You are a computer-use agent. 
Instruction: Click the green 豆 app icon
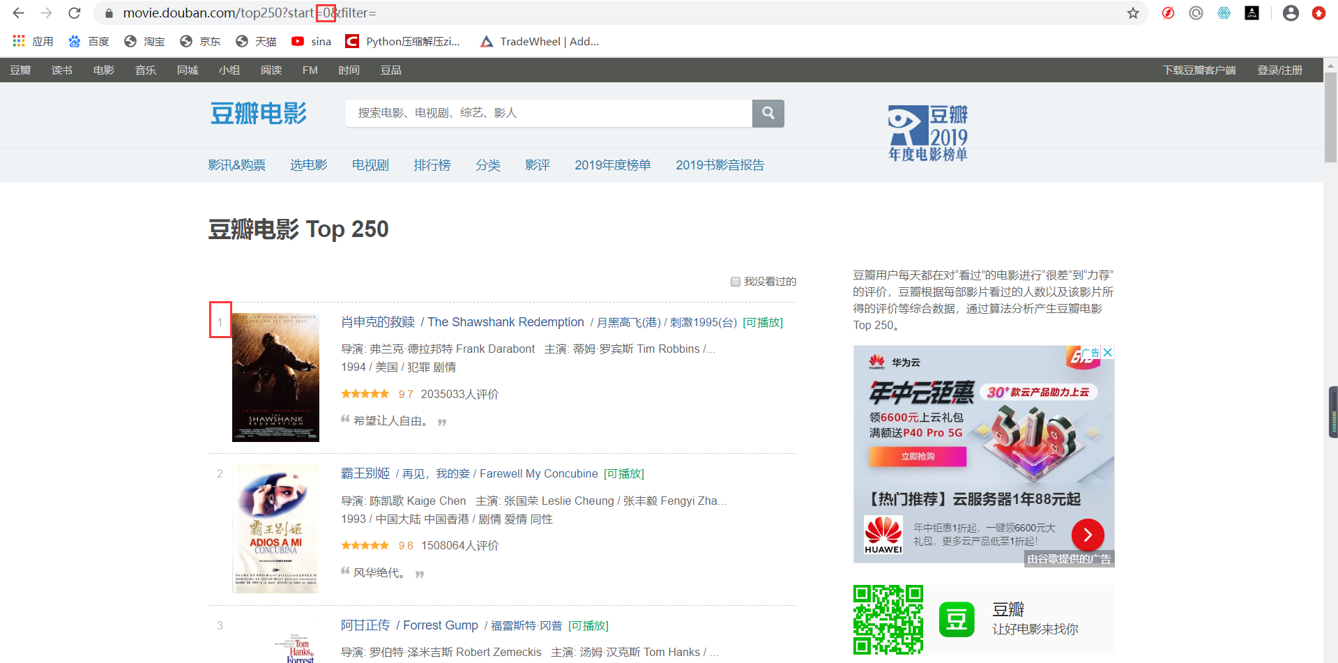coord(957,619)
